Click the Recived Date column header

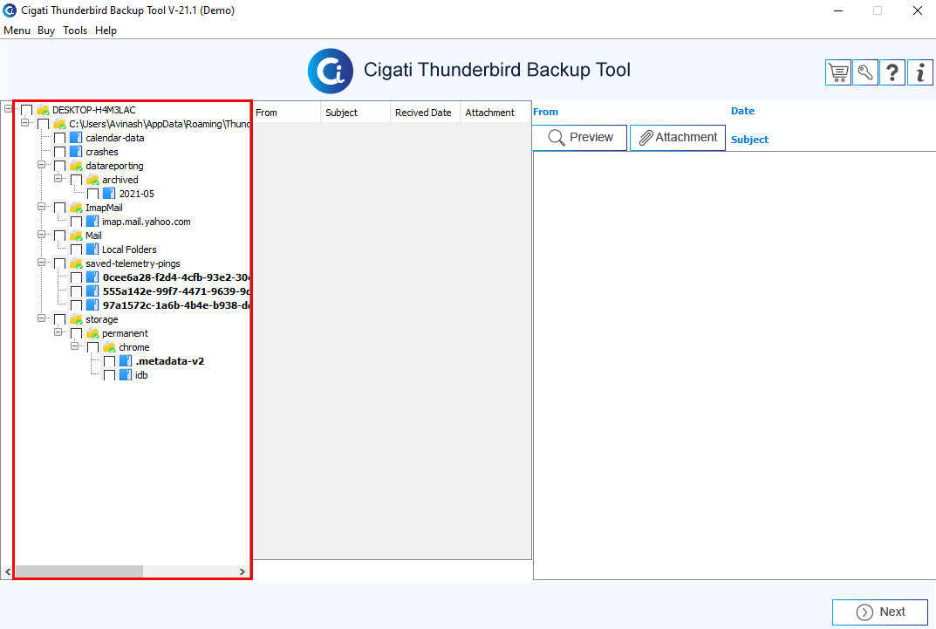(425, 113)
